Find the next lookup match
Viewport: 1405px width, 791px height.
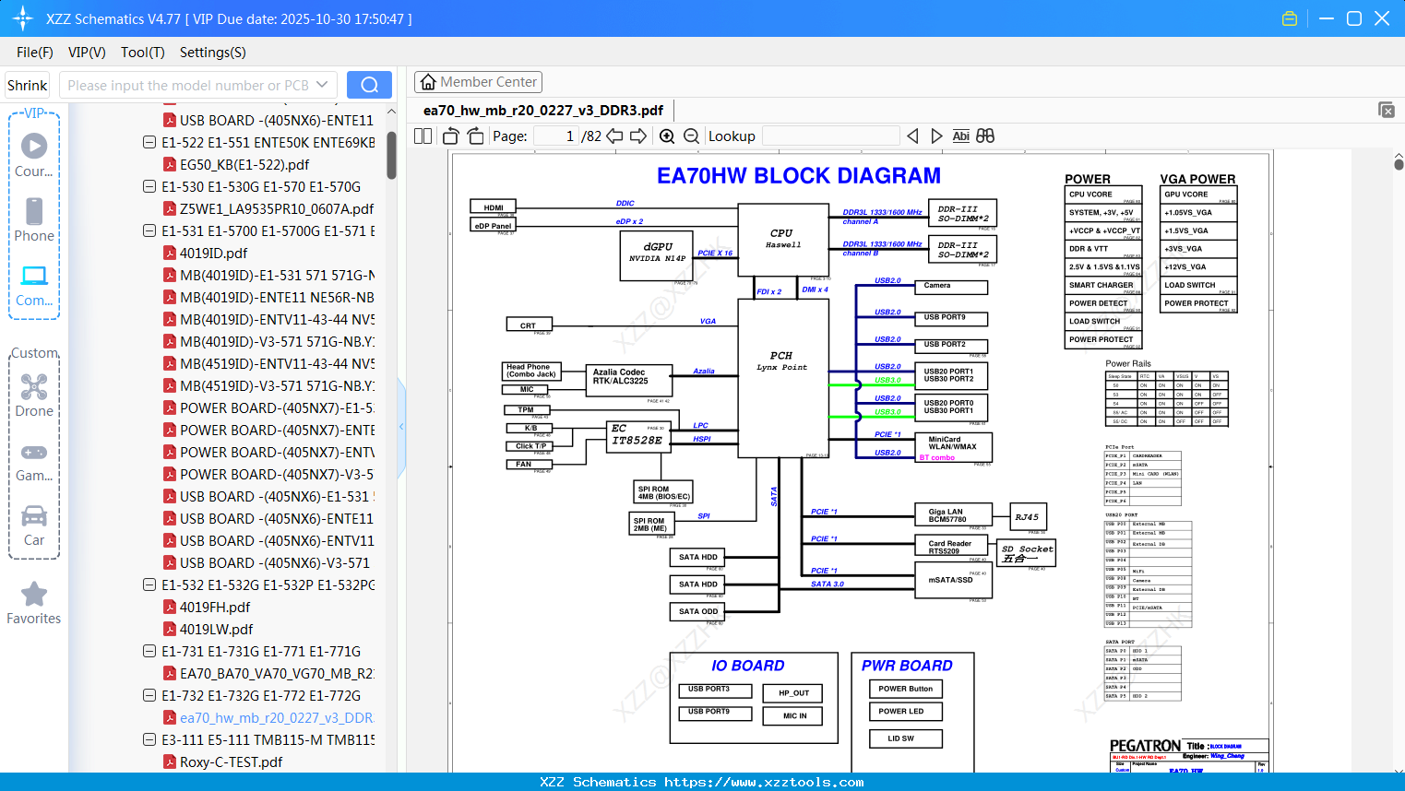click(936, 136)
